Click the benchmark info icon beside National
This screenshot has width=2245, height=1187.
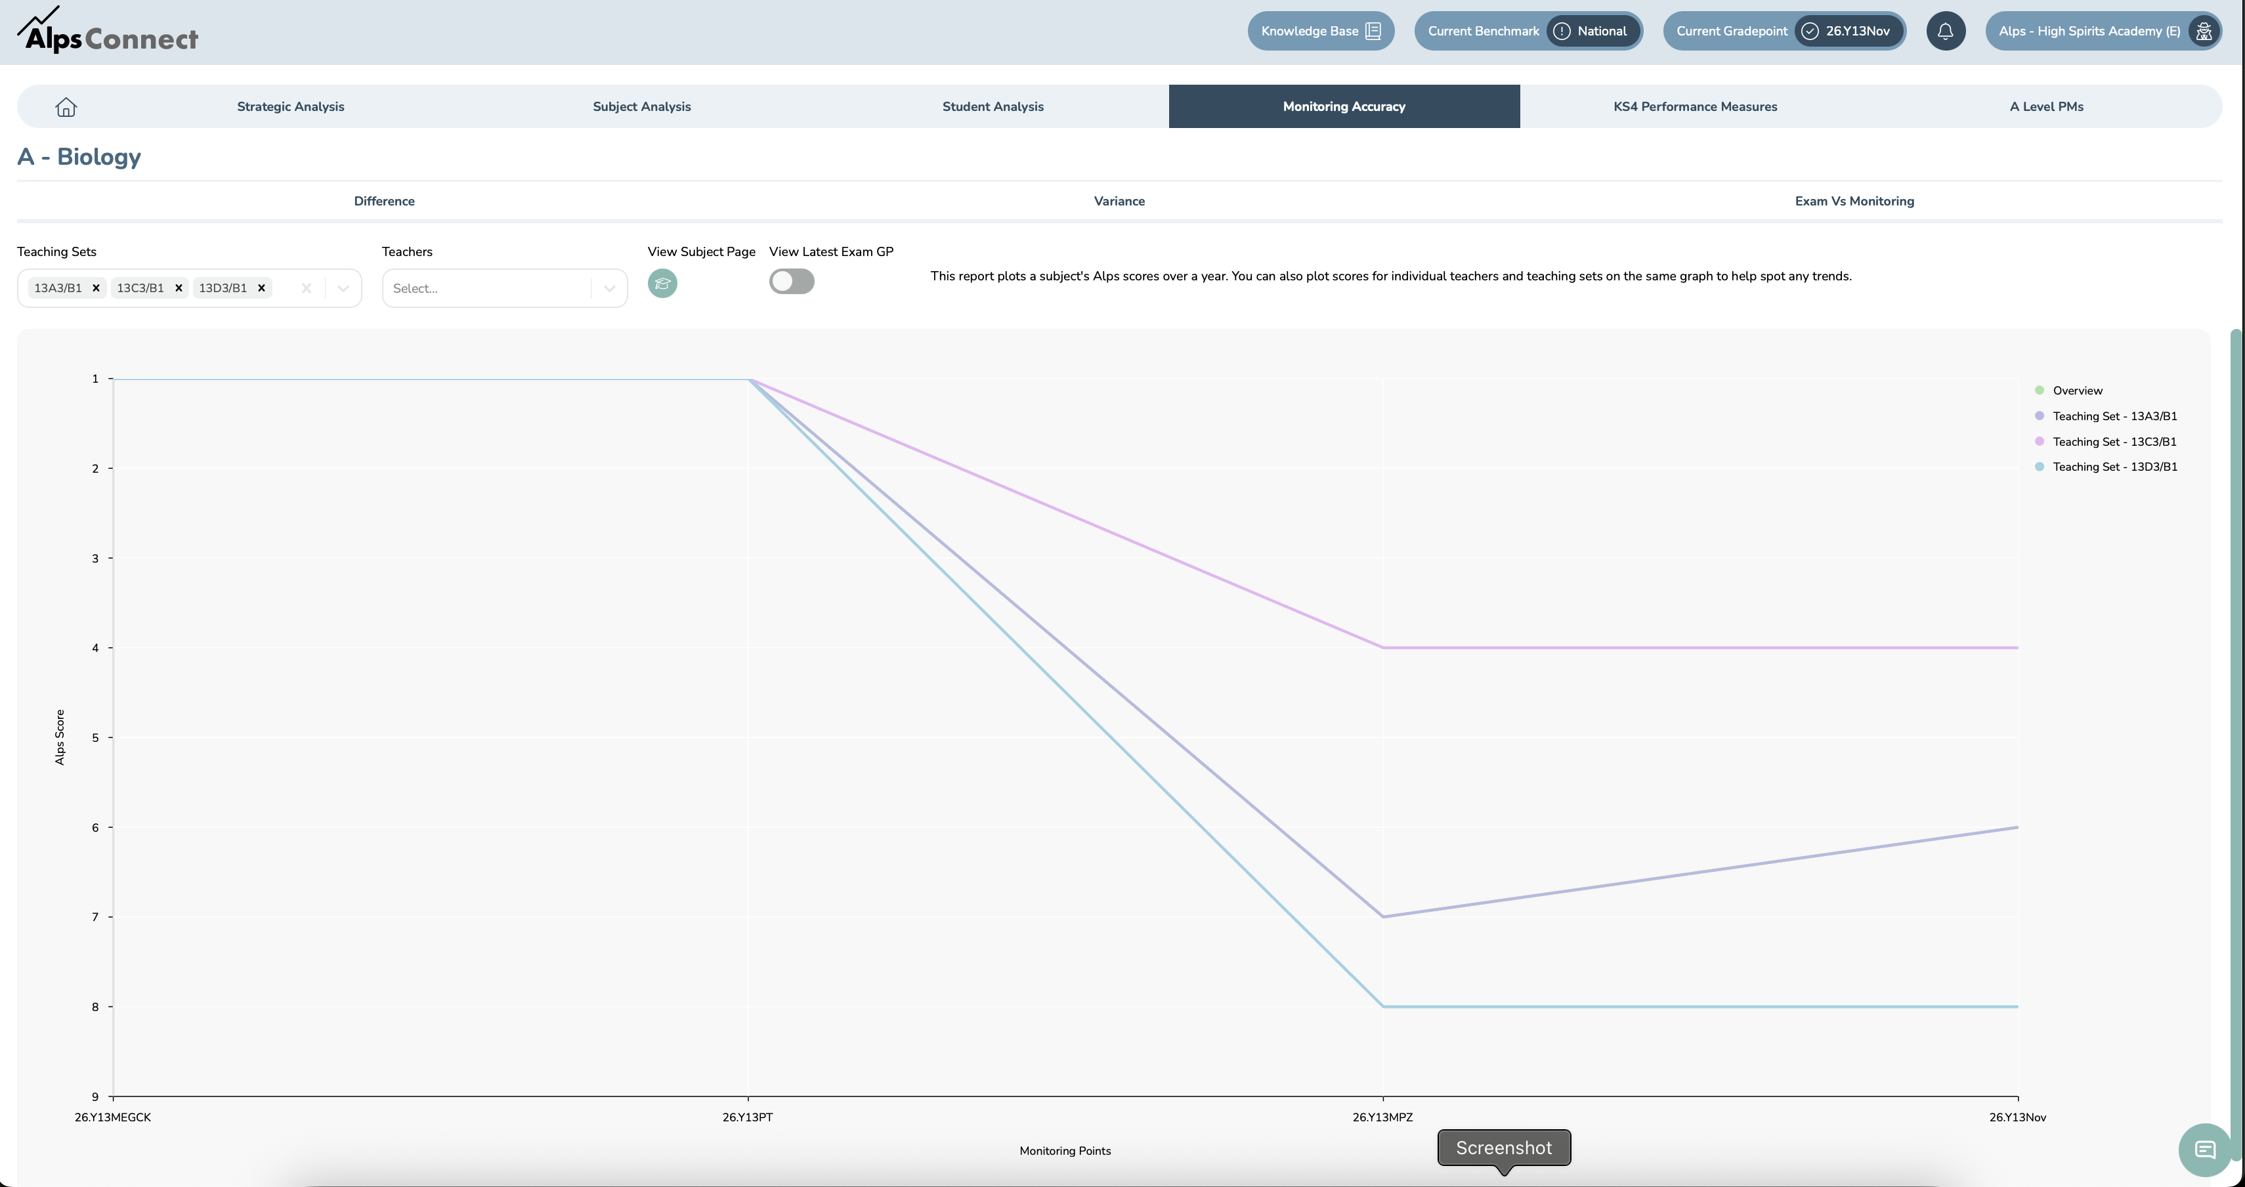pyautogui.click(x=1562, y=32)
